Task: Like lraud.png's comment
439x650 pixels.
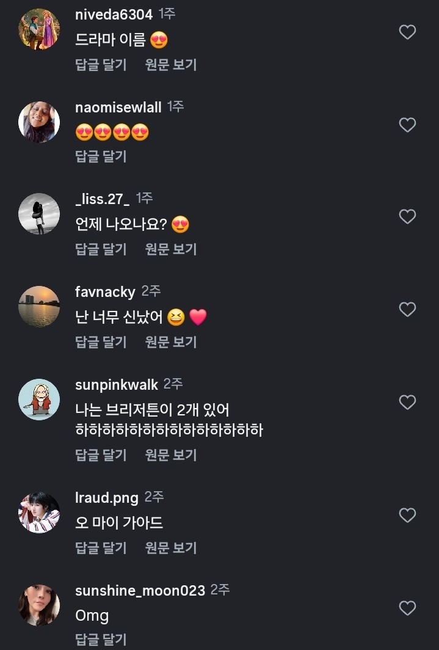Action: pyautogui.click(x=407, y=516)
